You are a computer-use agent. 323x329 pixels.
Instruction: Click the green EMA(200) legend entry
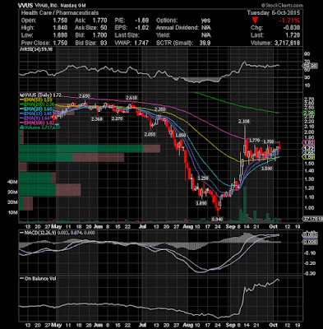point(37,104)
